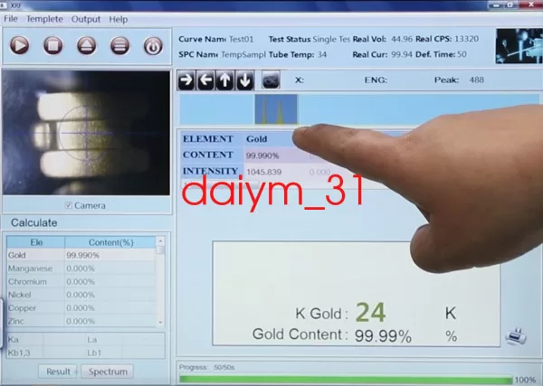
Task: Click the Curve Name Test01 value
Action: (241, 39)
